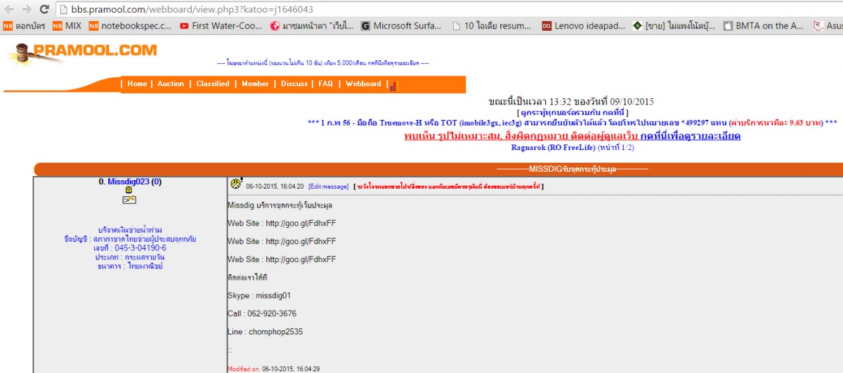Reload the page with the refresh icon
The height and width of the screenshot is (373, 843).
coord(44,9)
